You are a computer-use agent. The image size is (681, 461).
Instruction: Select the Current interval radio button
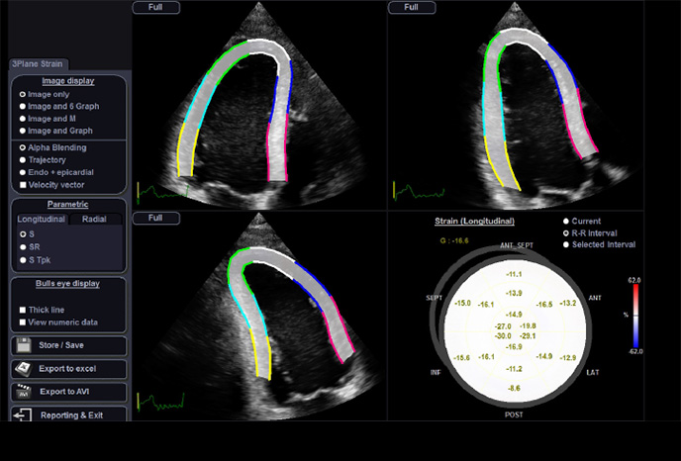[566, 221]
